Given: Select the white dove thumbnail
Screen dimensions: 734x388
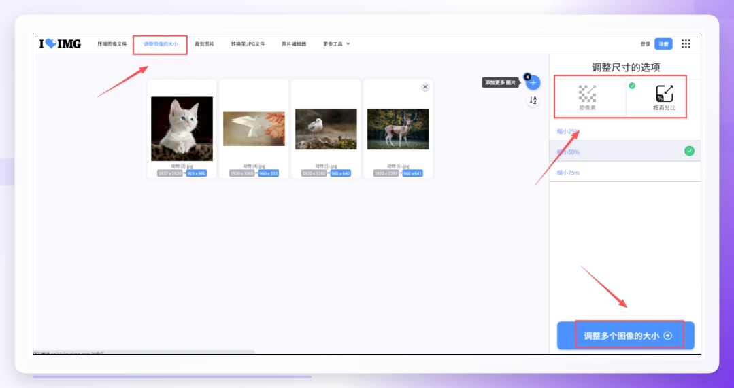Looking at the screenshot, I should pos(254,128).
